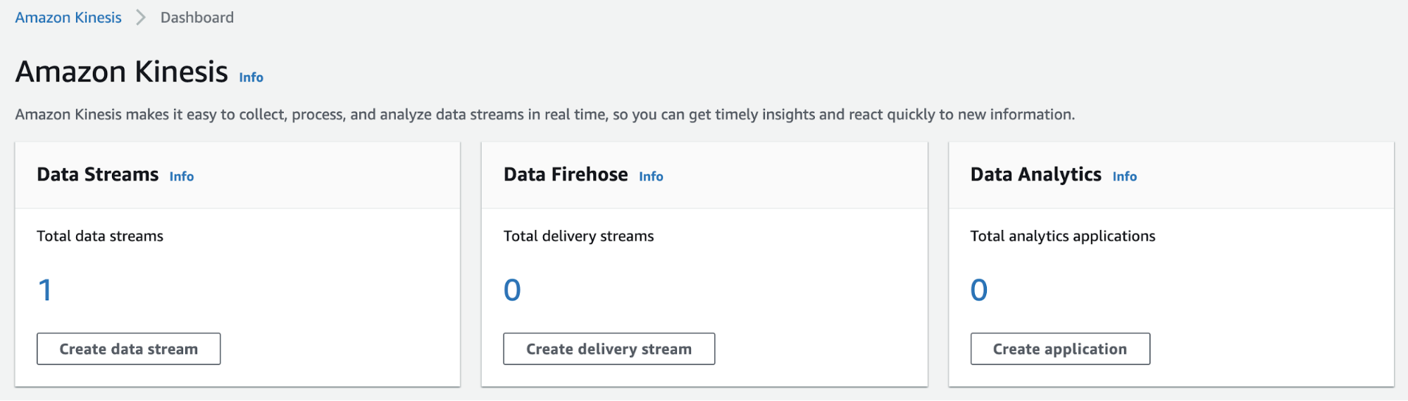Select the Total data streams label
The image size is (1408, 401).
coord(100,236)
